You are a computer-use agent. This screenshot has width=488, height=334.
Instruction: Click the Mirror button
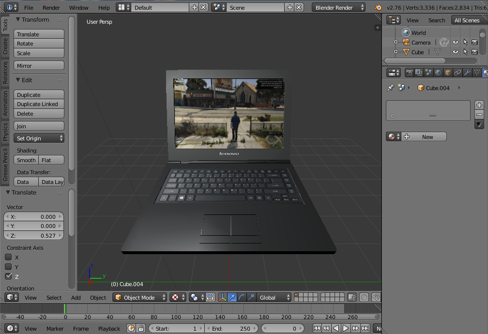[x=39, y=66]
